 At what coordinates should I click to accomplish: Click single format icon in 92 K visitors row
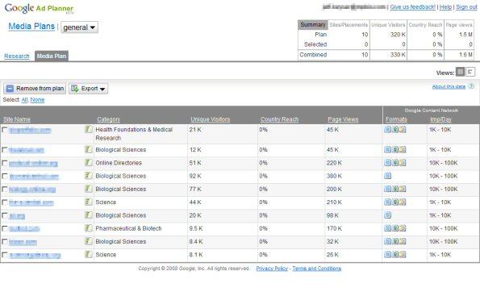tap(387, 176)
